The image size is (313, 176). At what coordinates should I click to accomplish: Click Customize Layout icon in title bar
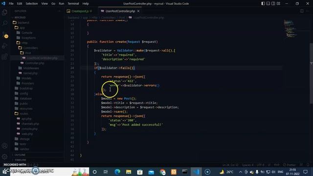[x=278, y=3]
